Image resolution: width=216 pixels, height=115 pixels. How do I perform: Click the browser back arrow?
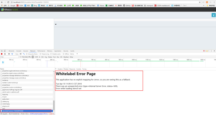[2, 2]
